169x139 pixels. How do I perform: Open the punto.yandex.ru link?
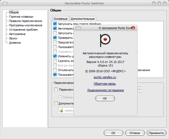(105, 77)
